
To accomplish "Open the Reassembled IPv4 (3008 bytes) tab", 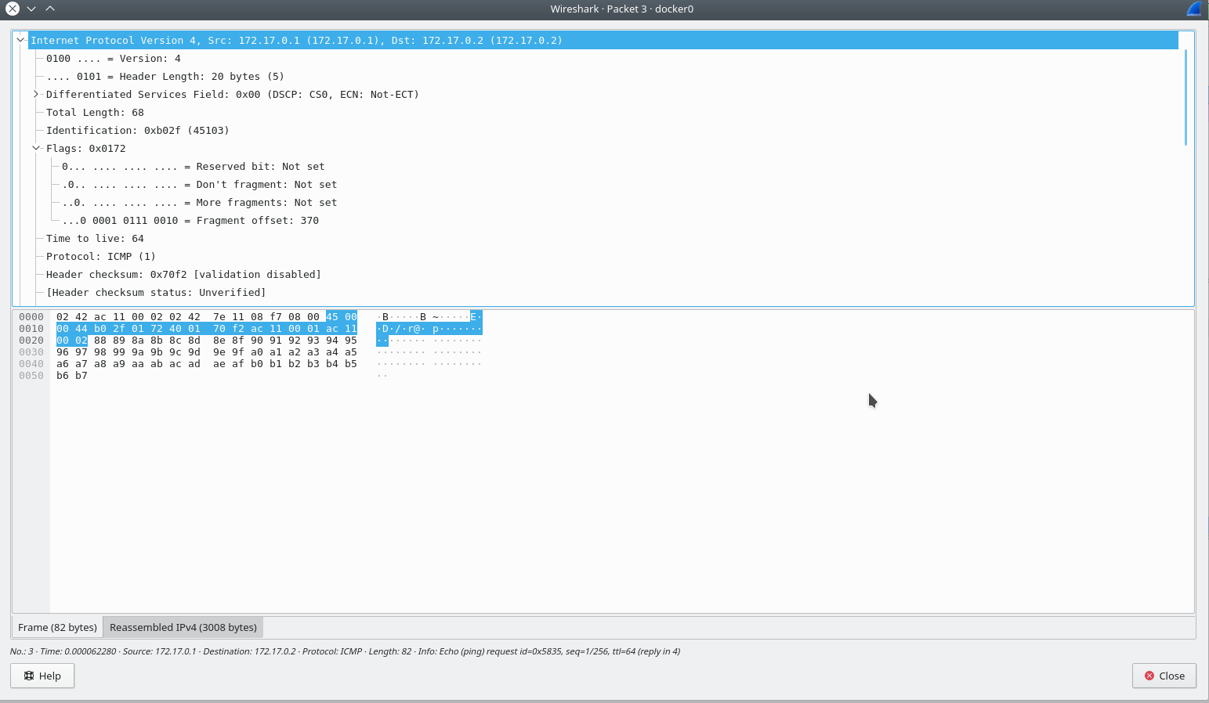I will (183, 627).
